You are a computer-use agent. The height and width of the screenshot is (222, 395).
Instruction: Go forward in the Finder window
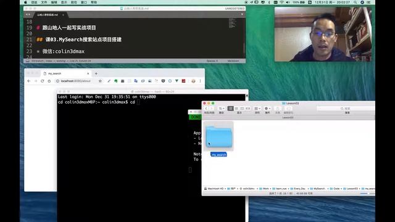pos(212,109)
